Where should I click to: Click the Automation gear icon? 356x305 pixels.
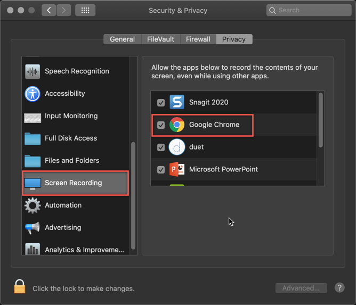(33, 205)
